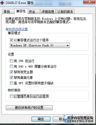This screenshot has width=96, height=125.
Task: Open the 以前的版本 tab
Action: pos(65,12)
